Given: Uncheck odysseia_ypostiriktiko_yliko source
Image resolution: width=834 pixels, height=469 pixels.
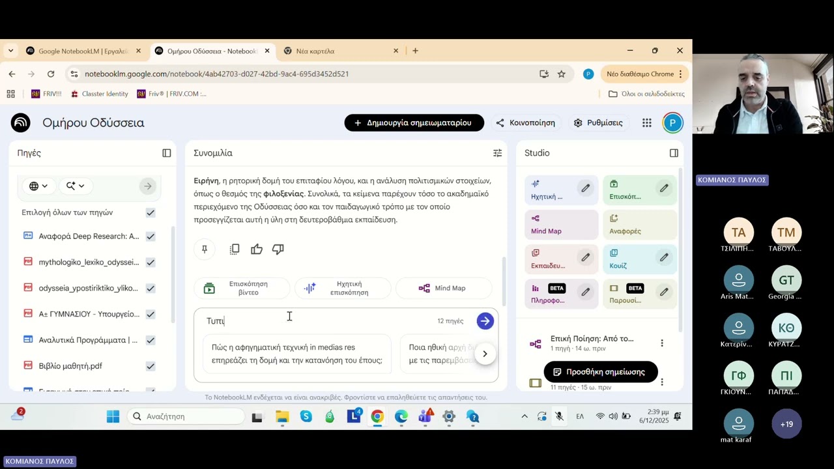Looking at the screenshot, I should click(x=151, y=288).
